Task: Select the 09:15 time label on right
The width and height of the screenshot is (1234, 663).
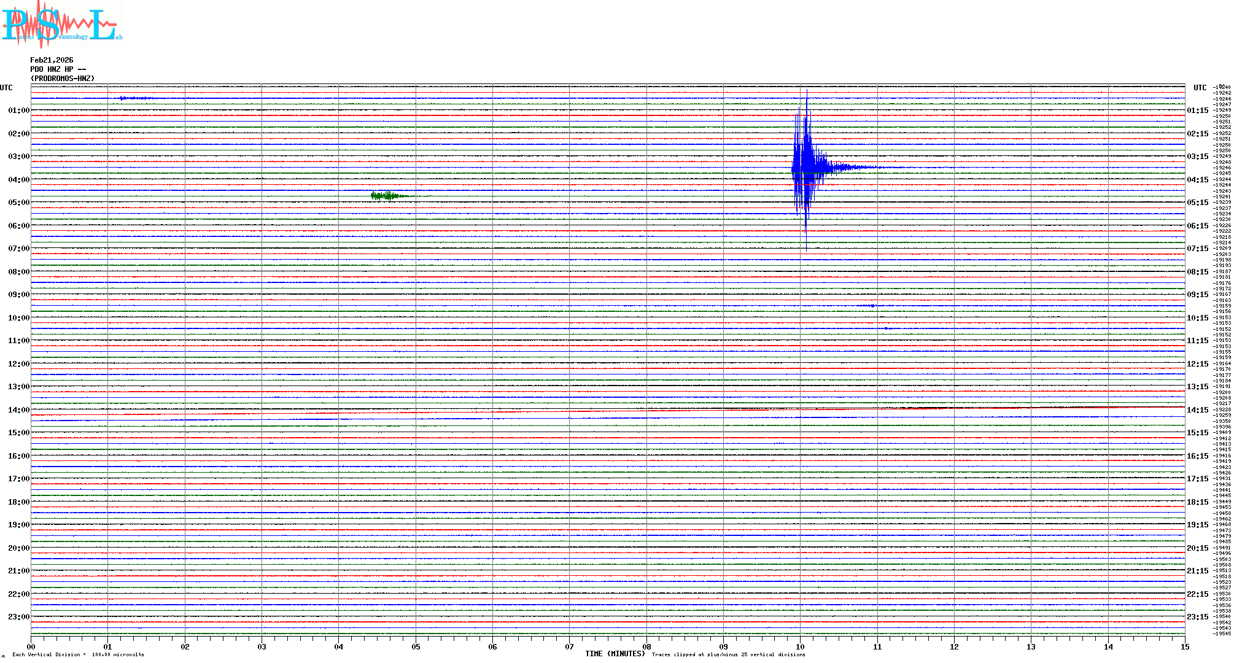Action: (x=1197, y=295)
